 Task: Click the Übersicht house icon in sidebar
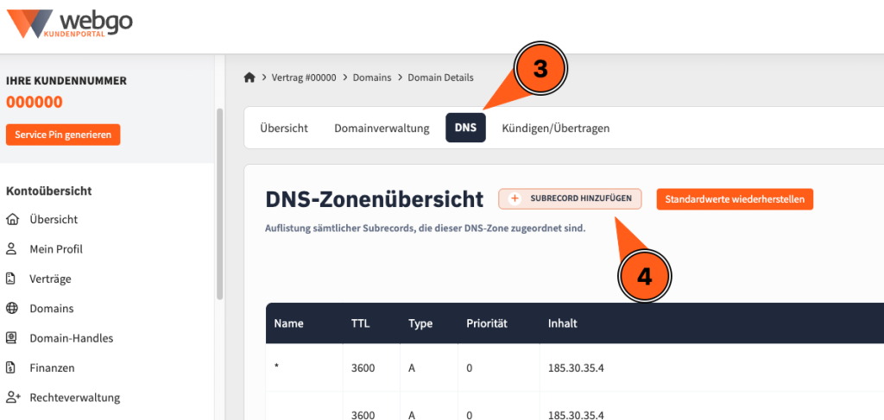coord(12,220)
